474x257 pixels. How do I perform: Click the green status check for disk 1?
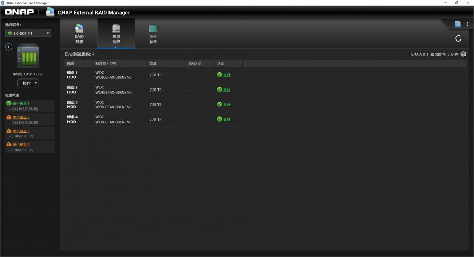[x=220, y=75]
